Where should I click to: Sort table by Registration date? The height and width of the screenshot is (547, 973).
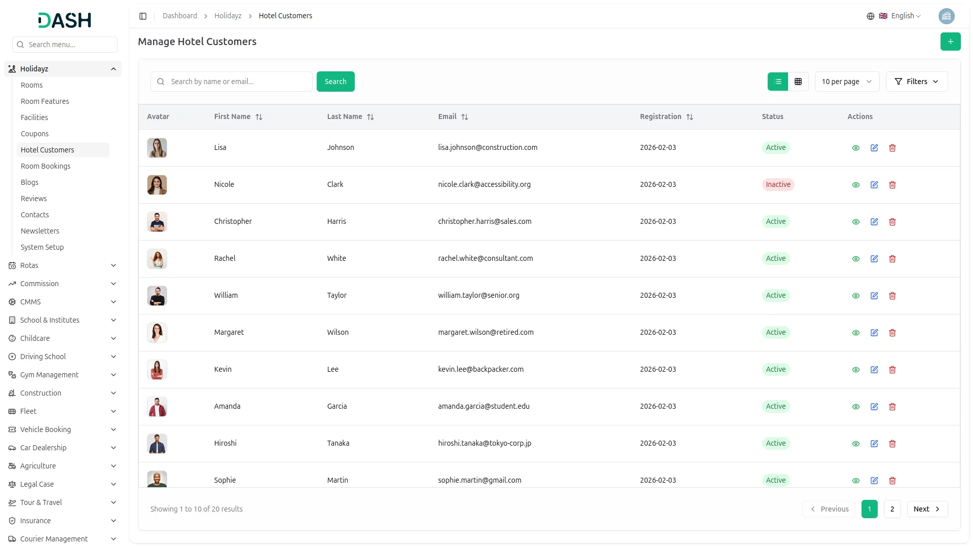[x=689, y=117]
